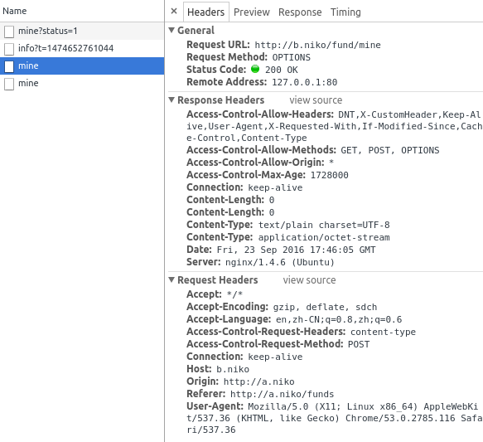Screen dimensions: 483x442
Task: Select the last mine request row
Action: coord(82,83)
